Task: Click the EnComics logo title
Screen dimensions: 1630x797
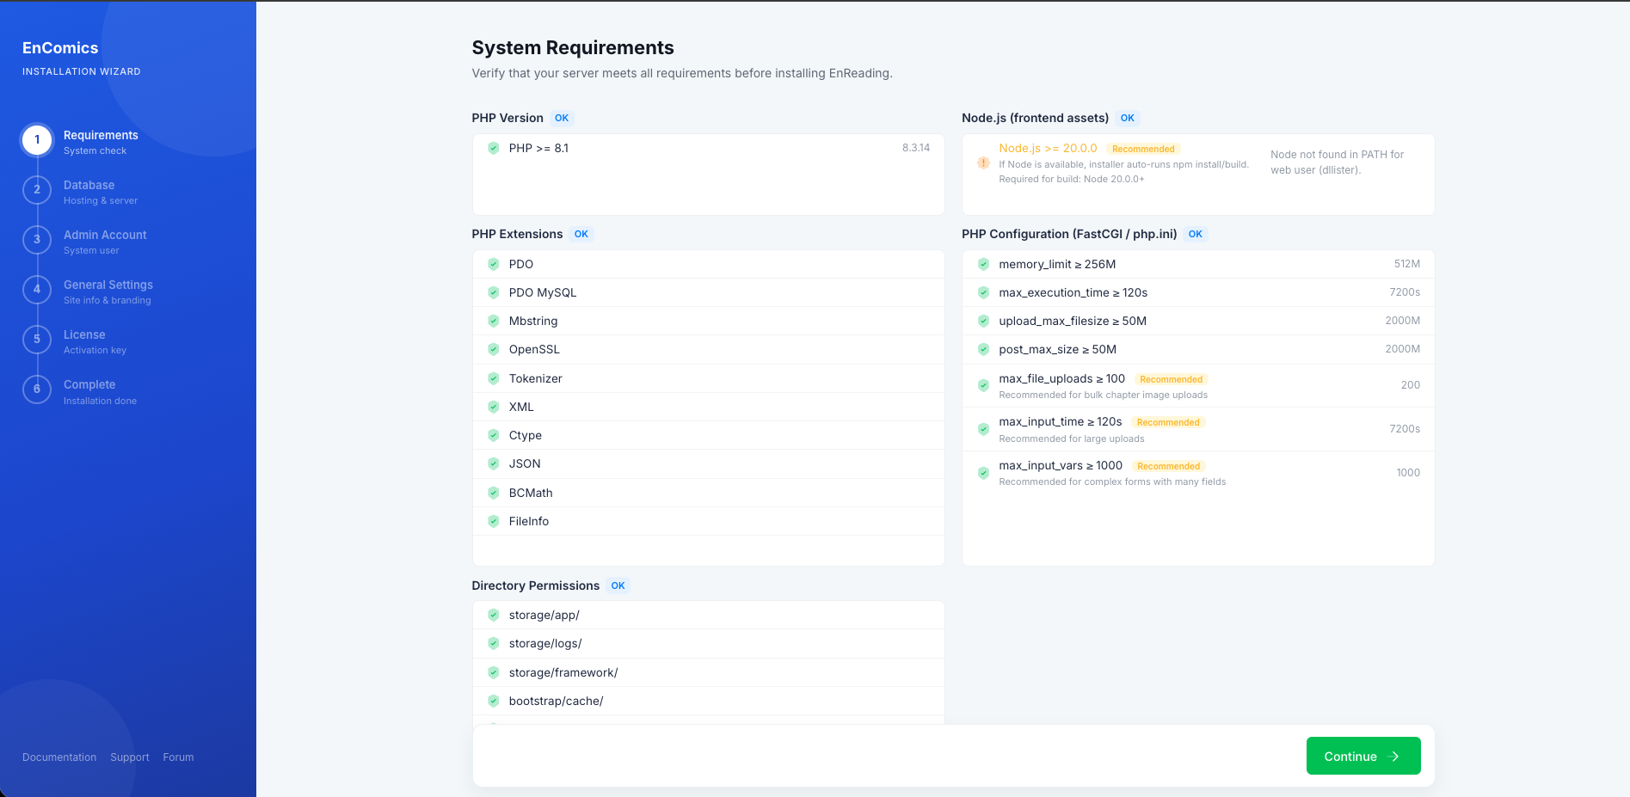Action: (60, 48)
